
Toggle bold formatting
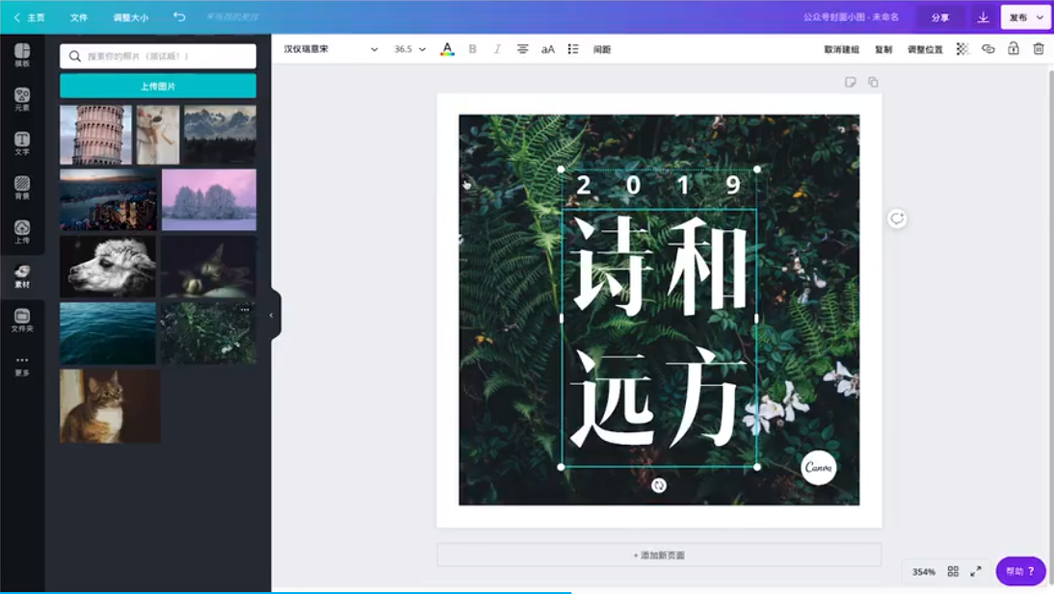pos(472,49)
